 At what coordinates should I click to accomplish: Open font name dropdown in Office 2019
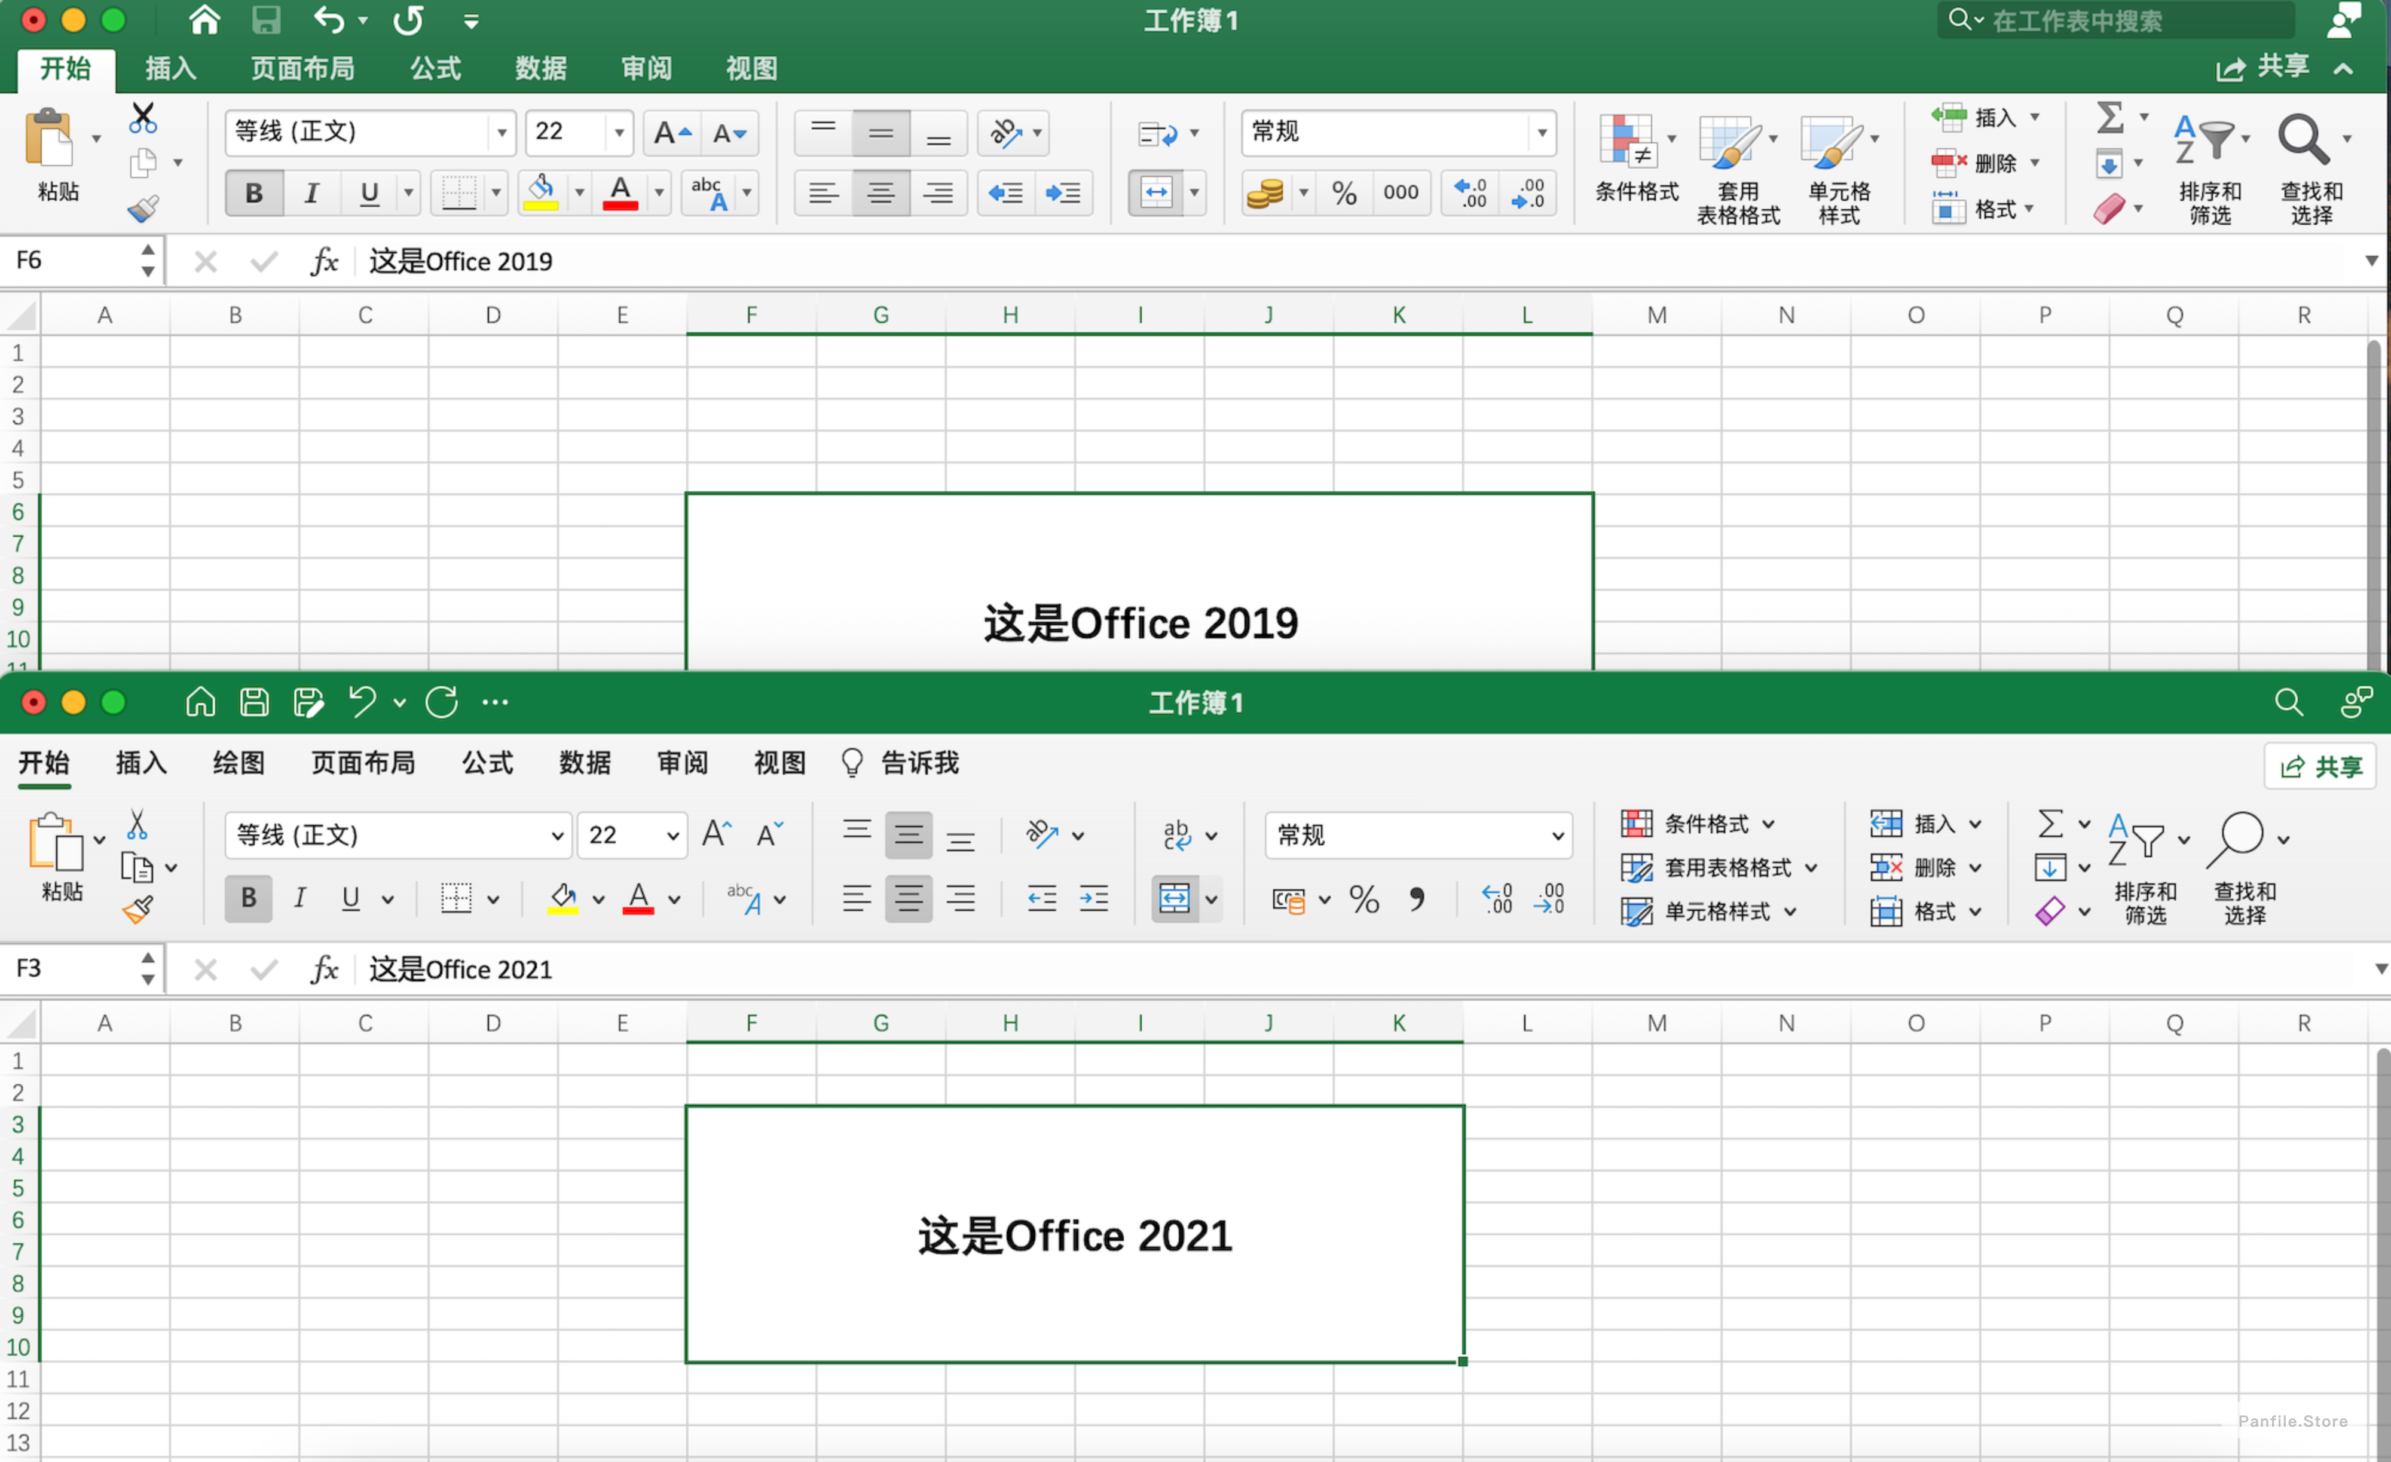coord(502,133)
